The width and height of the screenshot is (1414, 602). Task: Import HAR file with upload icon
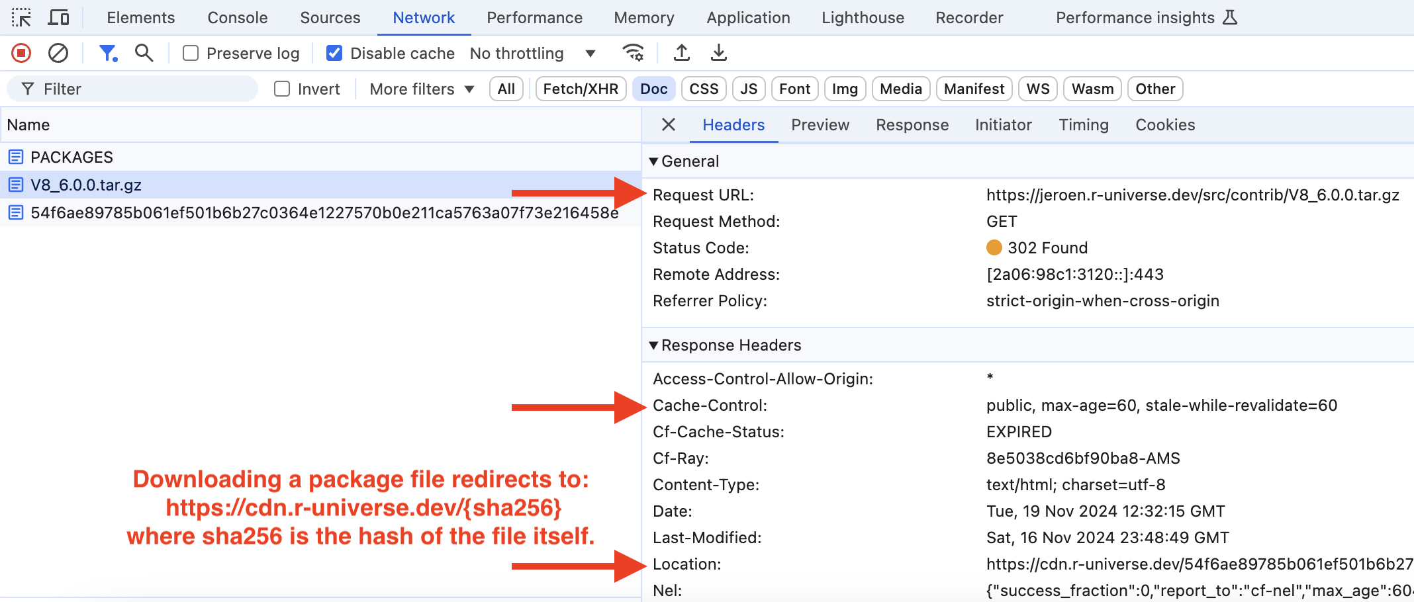(x=681, y=53)
